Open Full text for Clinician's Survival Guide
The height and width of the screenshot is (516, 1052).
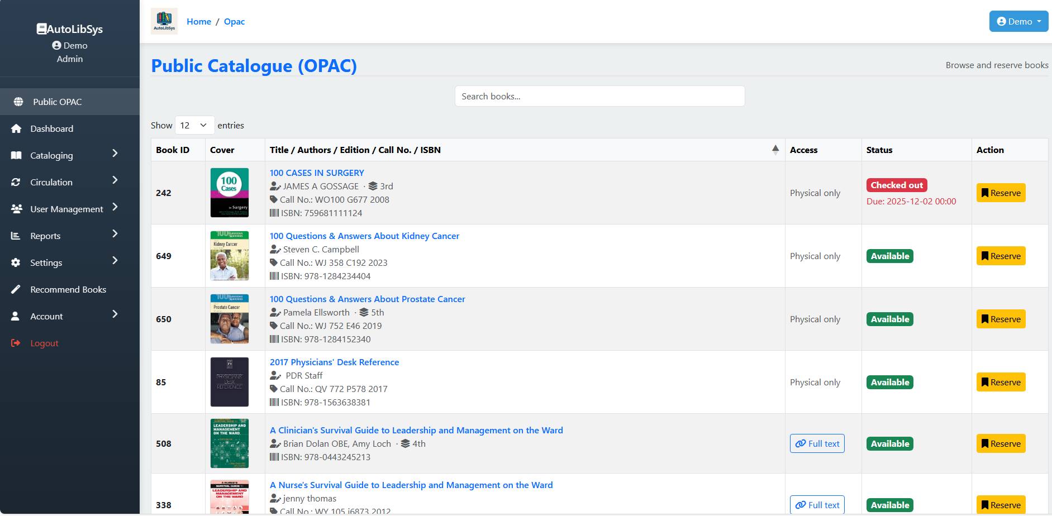tap(817, 443)
